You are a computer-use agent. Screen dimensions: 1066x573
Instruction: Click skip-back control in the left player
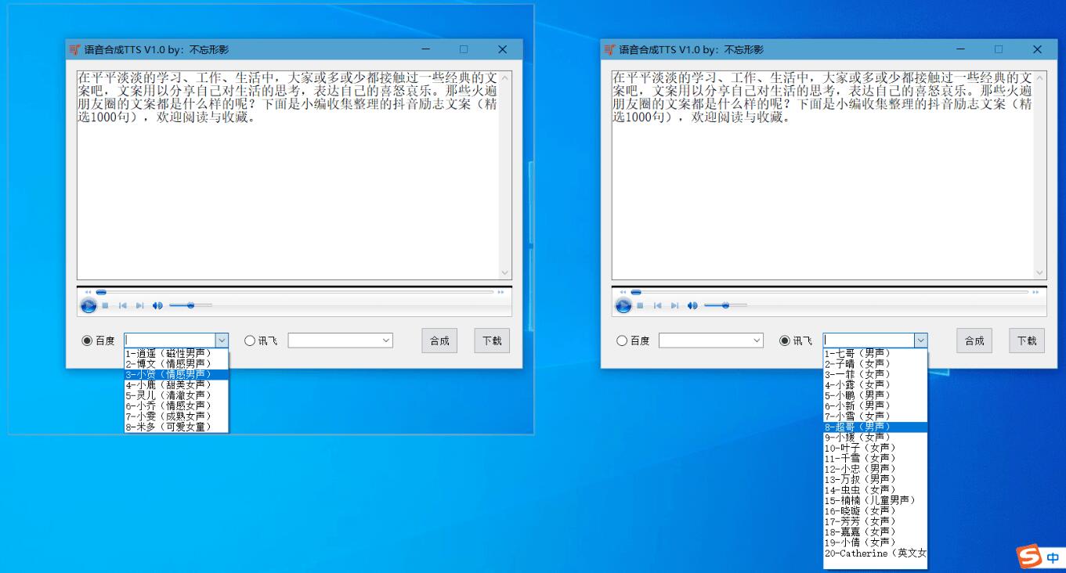122,305
